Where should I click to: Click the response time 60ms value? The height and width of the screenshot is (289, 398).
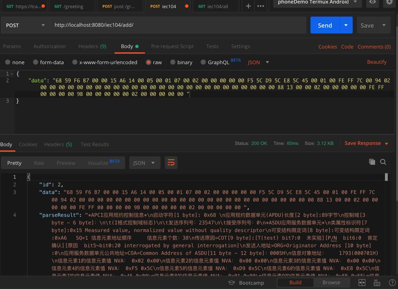click(x=292, y=143)
